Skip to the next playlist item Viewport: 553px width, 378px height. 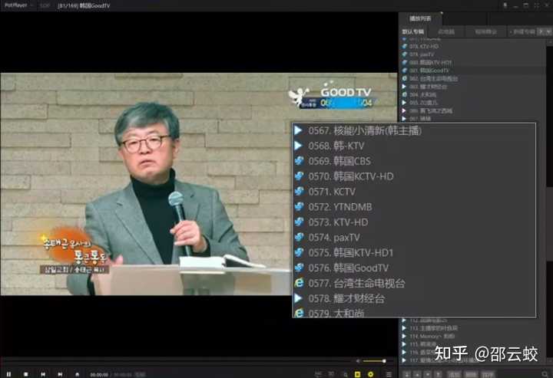pos(60,374)
